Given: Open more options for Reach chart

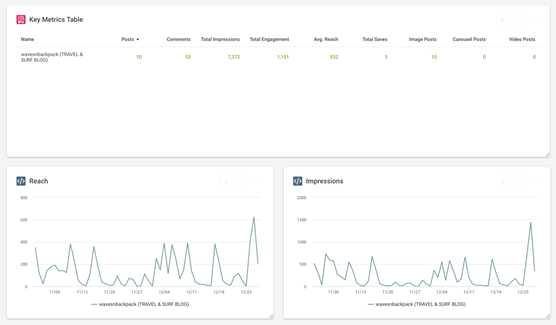Looking at the screenshot, I should (242, 181).
